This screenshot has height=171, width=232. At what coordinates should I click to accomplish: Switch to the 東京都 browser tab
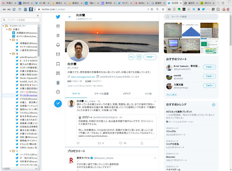click(x=108, y=3)
